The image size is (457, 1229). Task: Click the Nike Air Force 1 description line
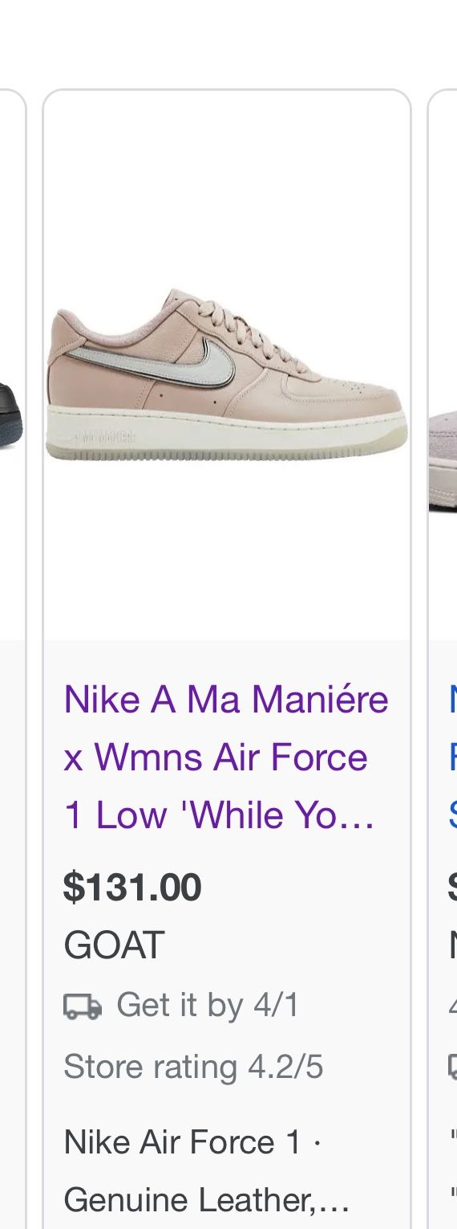pos(192,1142)
